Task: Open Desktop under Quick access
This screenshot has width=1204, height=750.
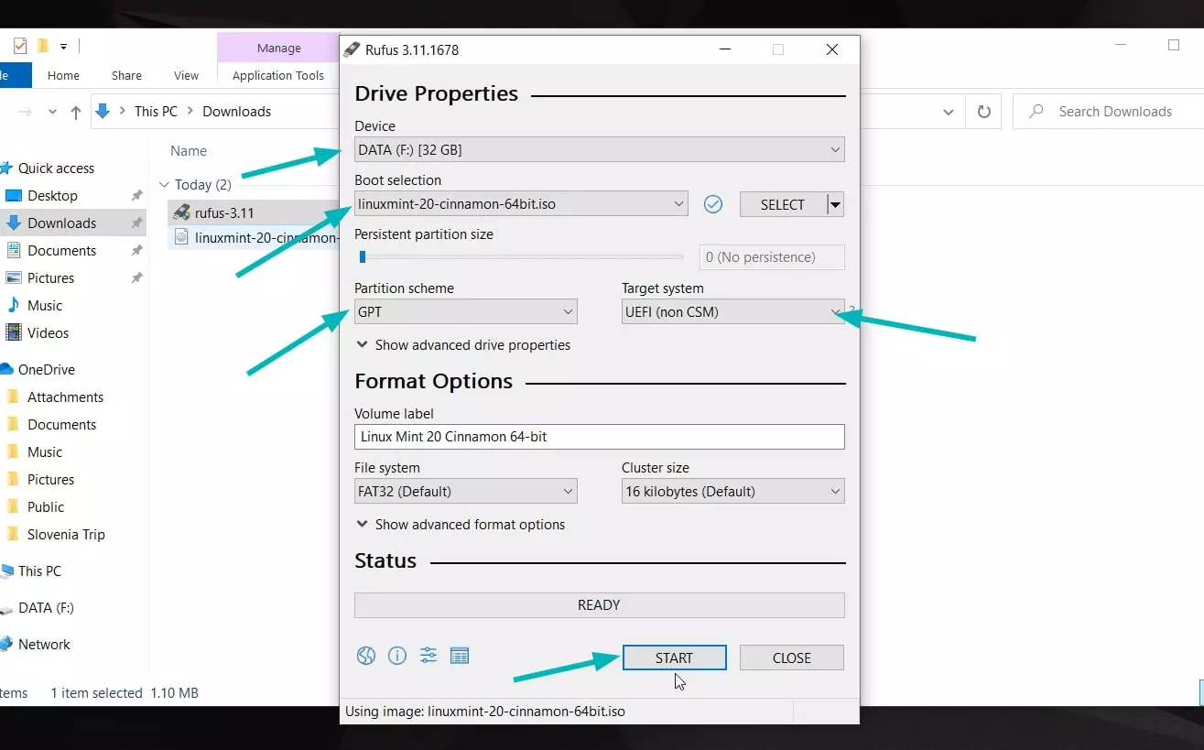Action: (52, 196)
